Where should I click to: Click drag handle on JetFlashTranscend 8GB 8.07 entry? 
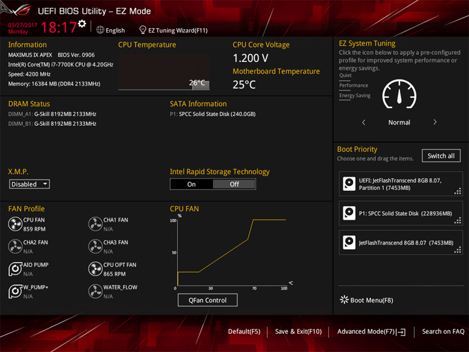click(x=458, y=250)
